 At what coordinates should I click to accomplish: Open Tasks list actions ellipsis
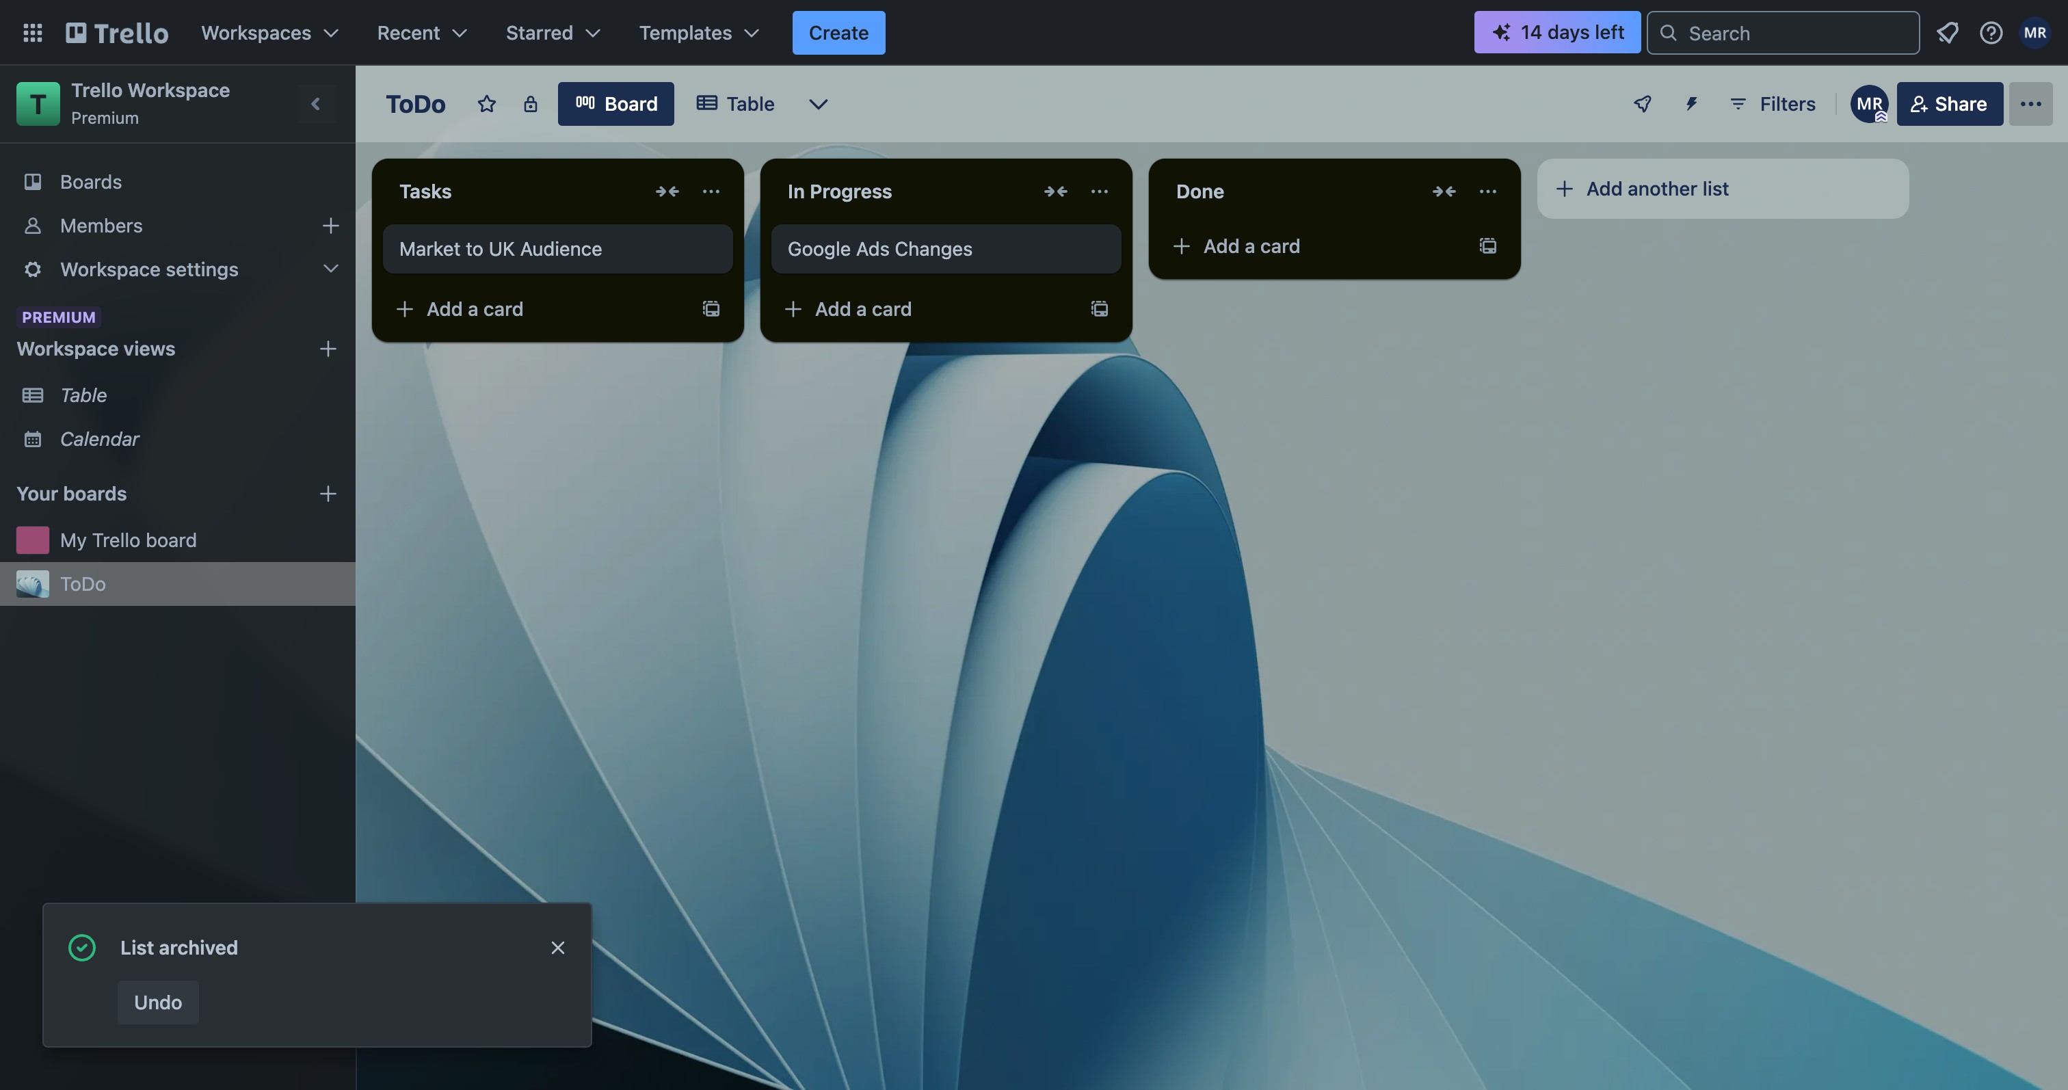[x=711, y=191]
